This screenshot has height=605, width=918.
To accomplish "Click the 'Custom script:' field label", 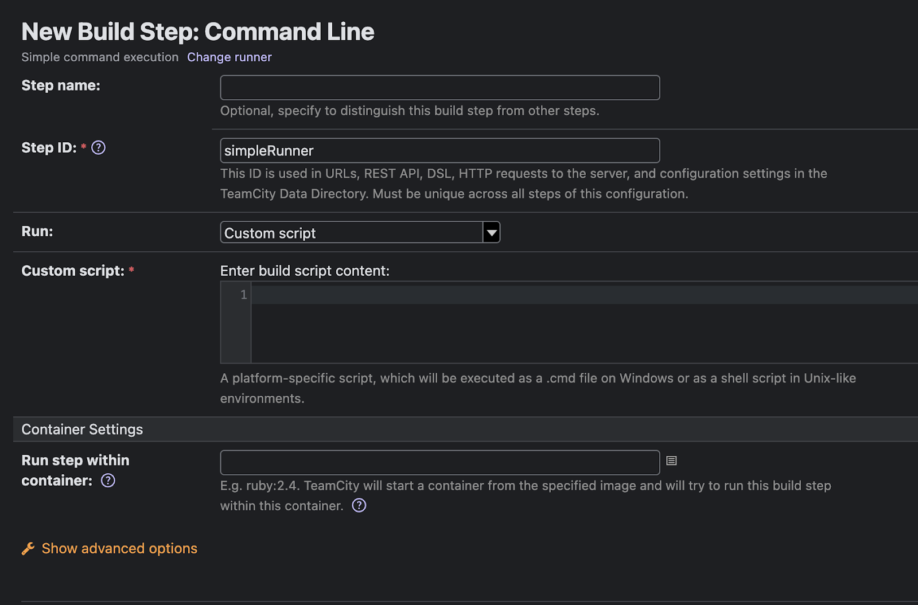I will [x=73, y=271].
